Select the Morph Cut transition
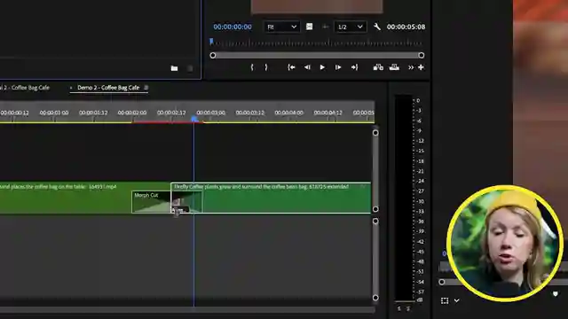This screenshot has width=568, height=319. (151, 202)
